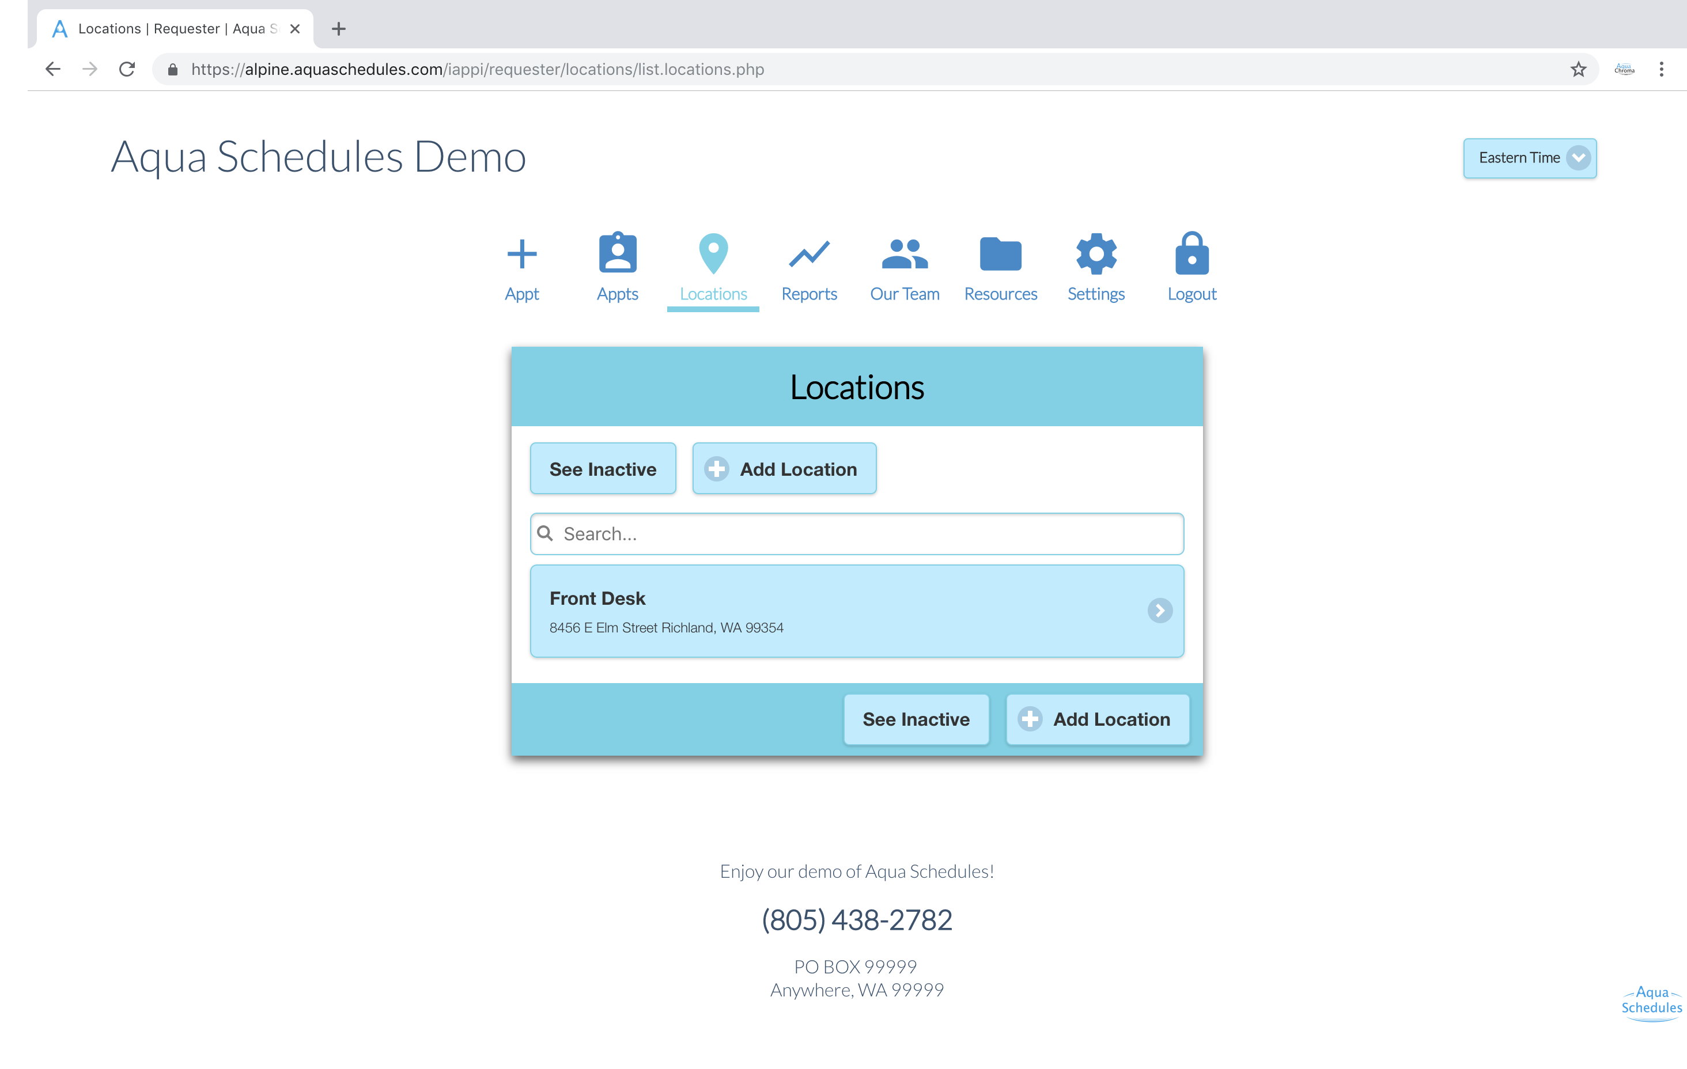Screen dimensions: 1687x1069
Task: Reload the page with the refresh icon
Action: [127, 69]
